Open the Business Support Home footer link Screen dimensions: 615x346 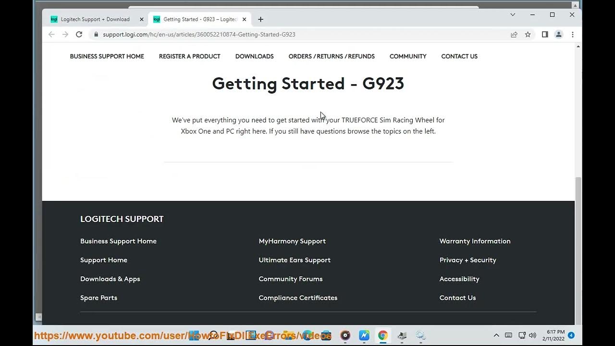118,241
